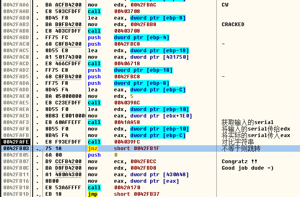Click hex bytes 75 1A
Viewport: 300px width, 197px height.
click(x=53, y=148)
